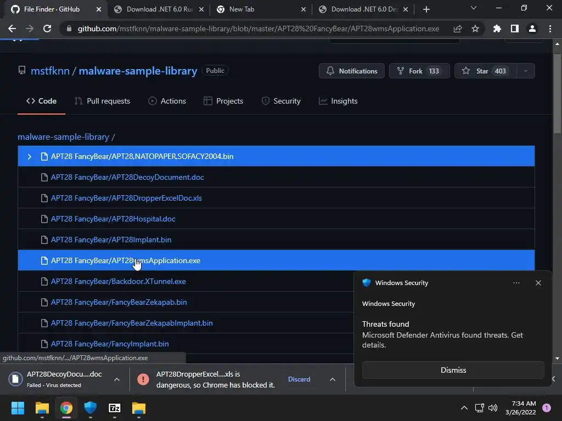Open the taskbar volume control
This screenshot has width=562, height=421.
click(493, 408)
